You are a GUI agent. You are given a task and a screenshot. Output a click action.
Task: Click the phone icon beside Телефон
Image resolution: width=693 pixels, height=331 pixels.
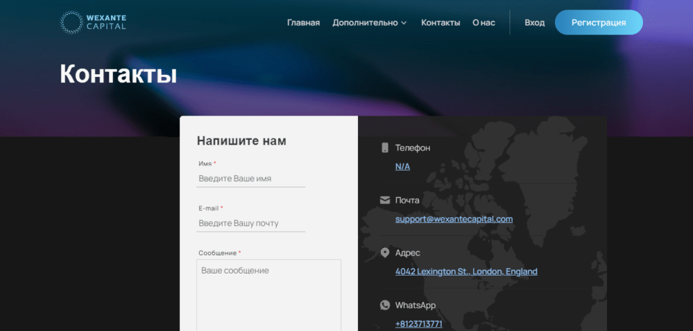pos(385,148)
